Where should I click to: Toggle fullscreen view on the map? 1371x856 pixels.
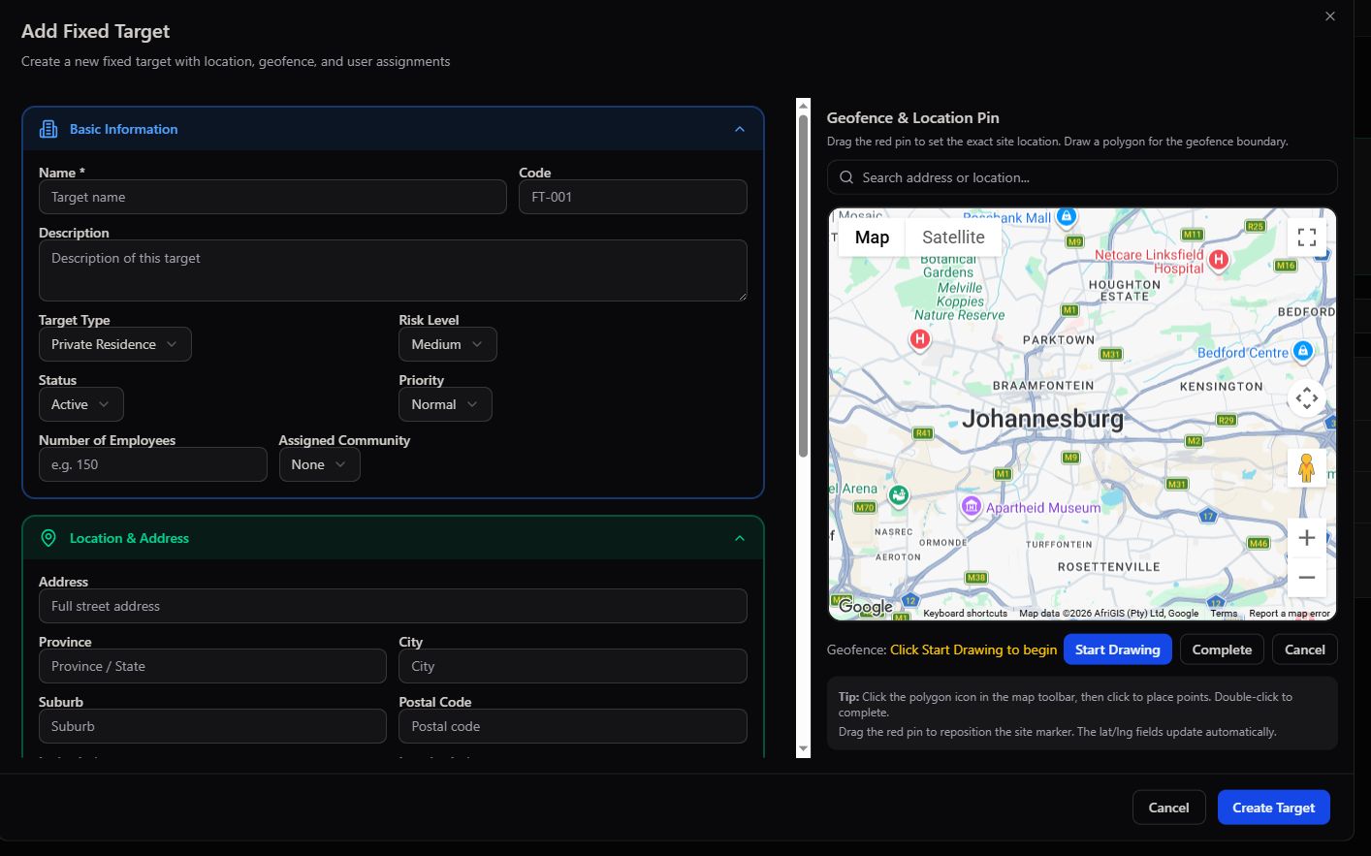(x=1306, y=238)
